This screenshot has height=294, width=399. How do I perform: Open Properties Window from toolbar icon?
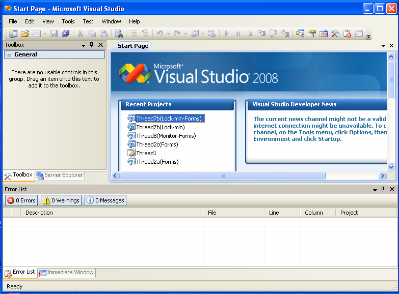(312, 34)
